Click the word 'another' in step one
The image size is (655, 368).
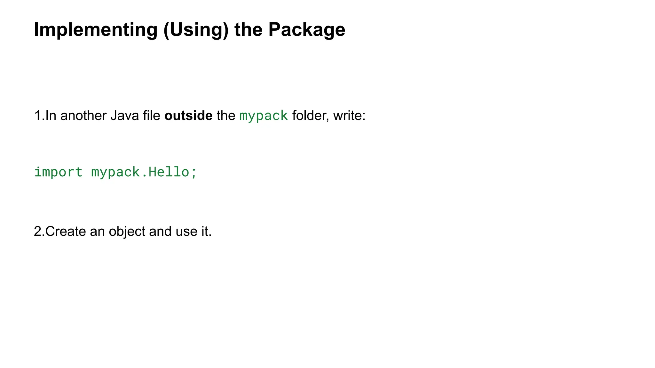click(83, 116)
